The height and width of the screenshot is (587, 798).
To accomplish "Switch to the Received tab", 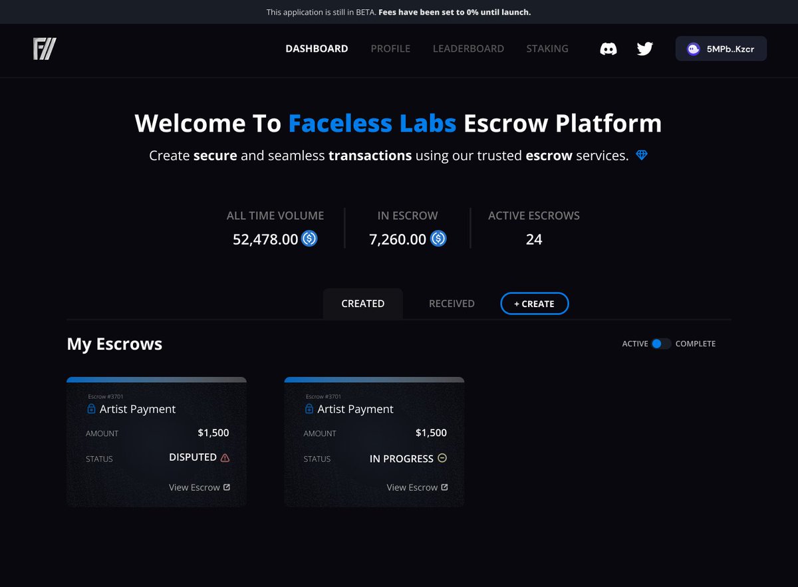I will (x=452, y=303).
